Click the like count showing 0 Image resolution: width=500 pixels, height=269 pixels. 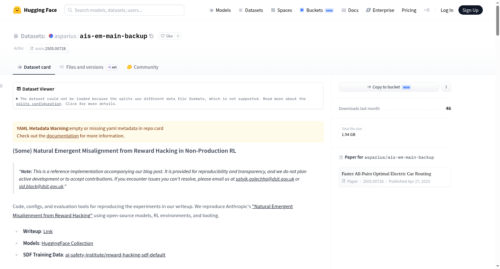click(x=178, y=36)
